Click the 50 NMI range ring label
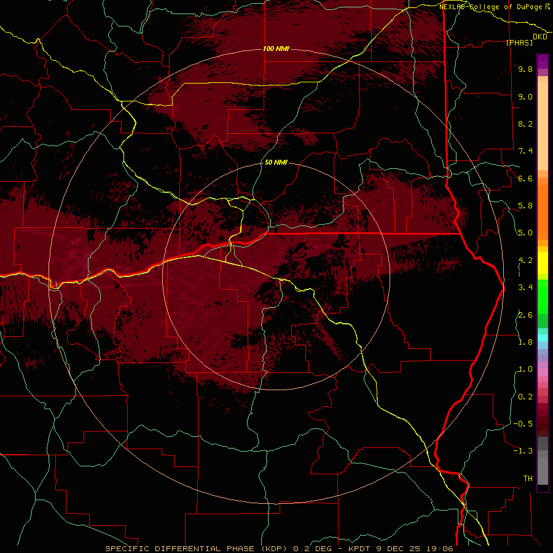Screen dimensions: 553x553 [276, 162]
